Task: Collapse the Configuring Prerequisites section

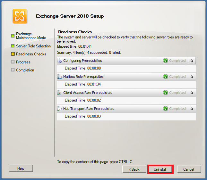Action: (192, 61)
